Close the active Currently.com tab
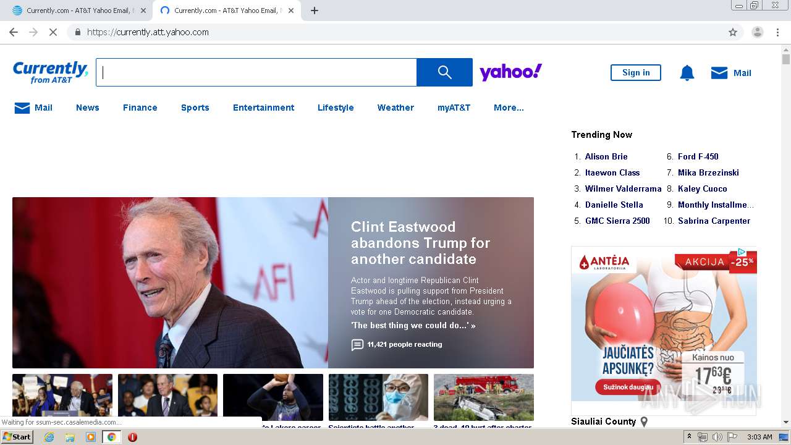 (291, 11)
